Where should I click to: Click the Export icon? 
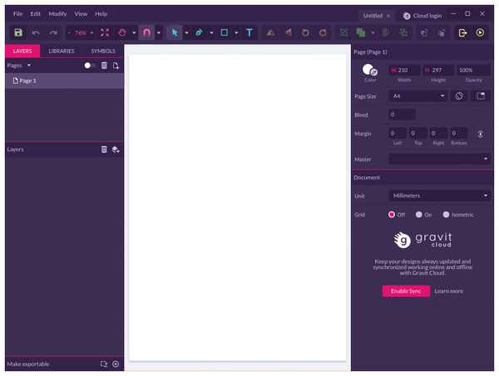462,32
